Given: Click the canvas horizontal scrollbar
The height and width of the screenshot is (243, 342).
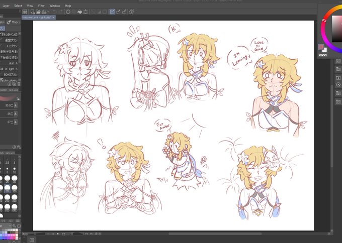Looking at the screenshot, I should pos(215,234).
